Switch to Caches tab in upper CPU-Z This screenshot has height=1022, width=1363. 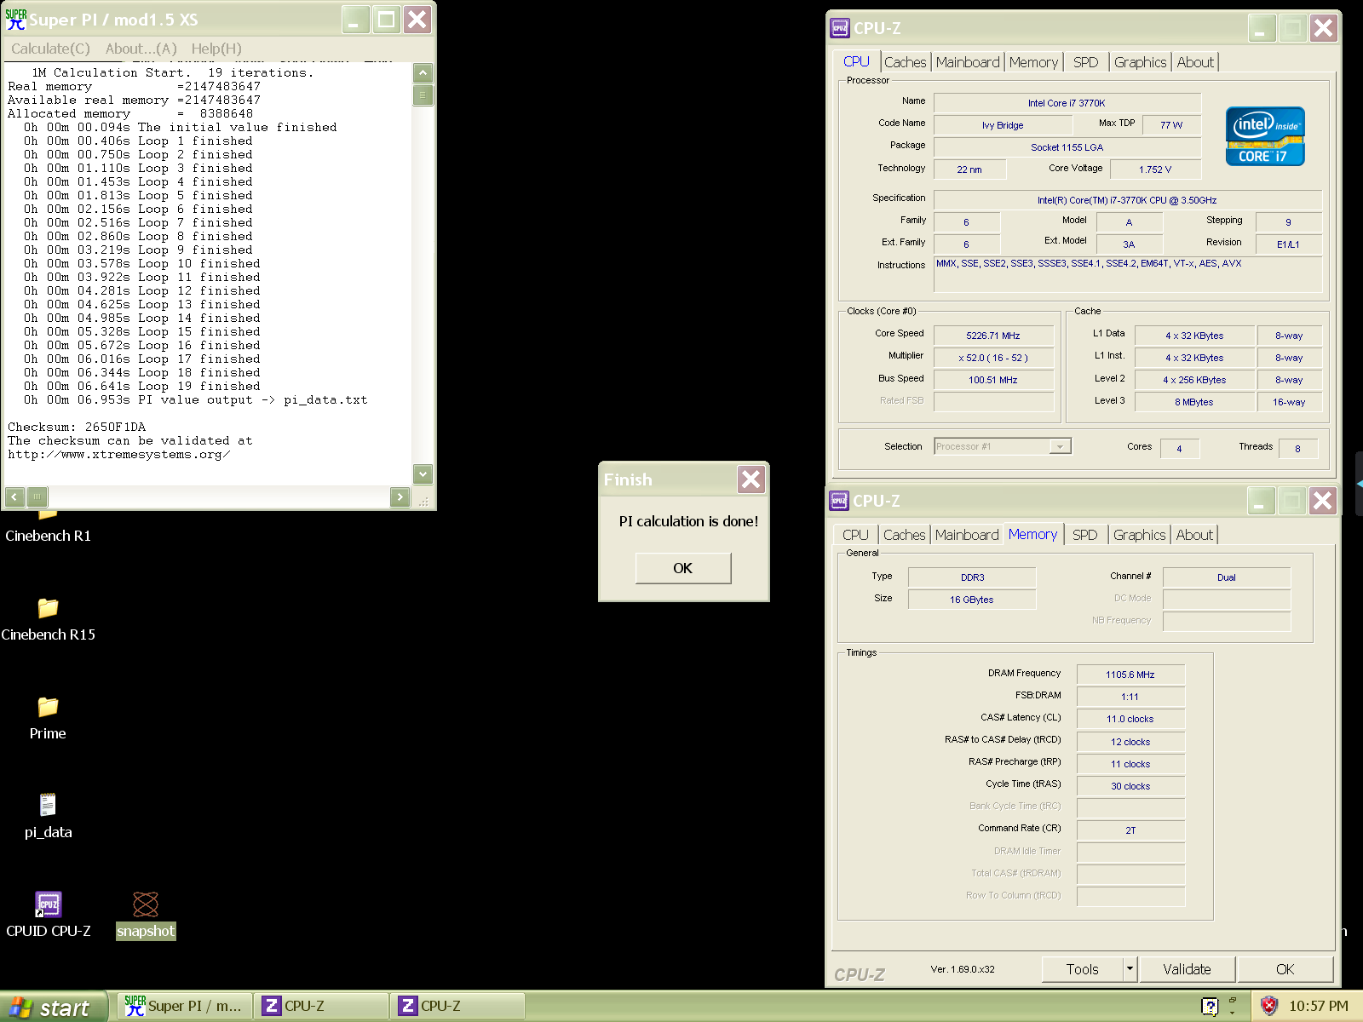(x=905, y=62)
